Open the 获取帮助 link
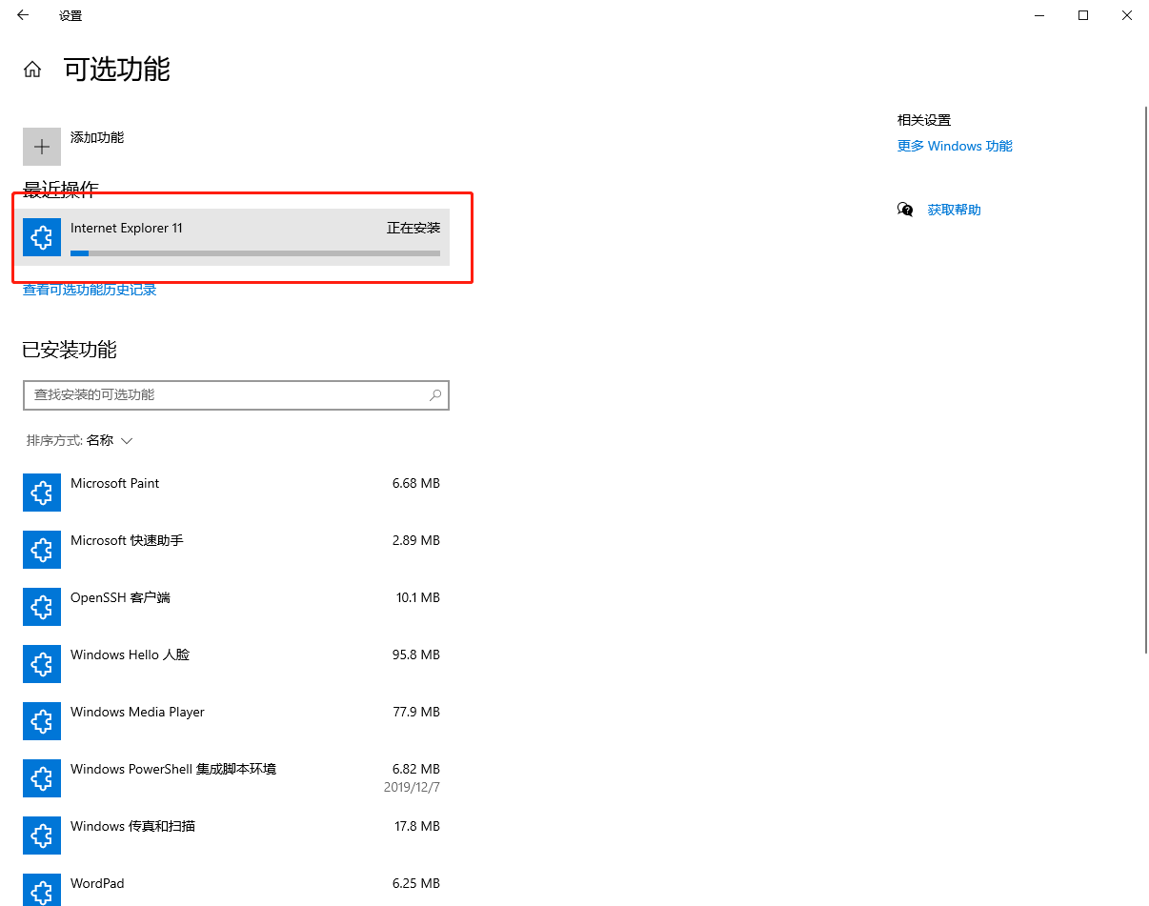This screenshot has height=906, width=1149. point(954,210)
